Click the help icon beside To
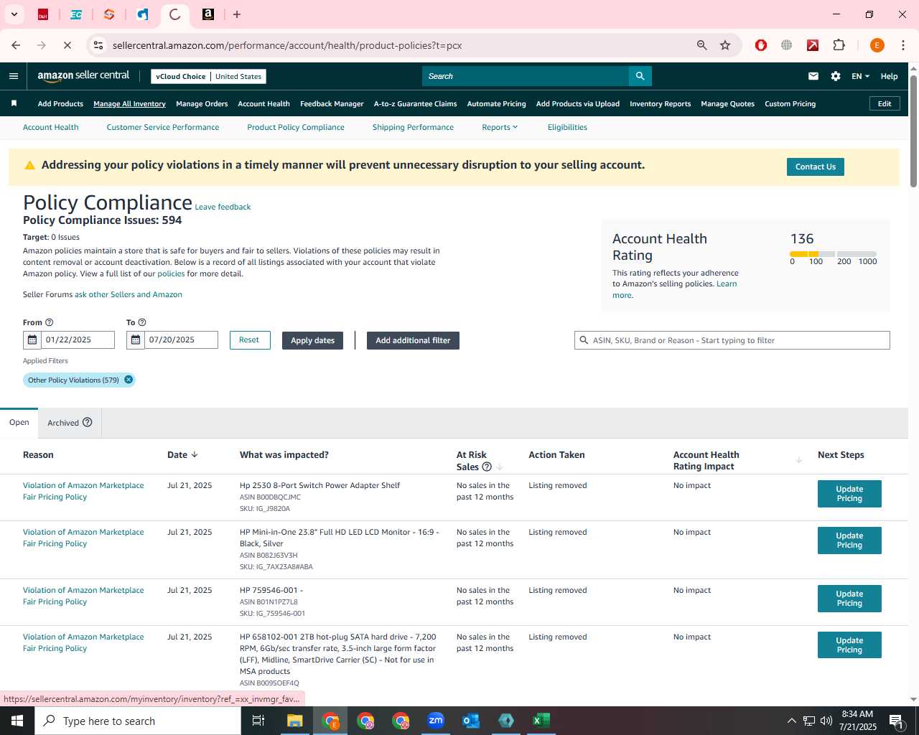The image size is (919, 735). [142, 322]
